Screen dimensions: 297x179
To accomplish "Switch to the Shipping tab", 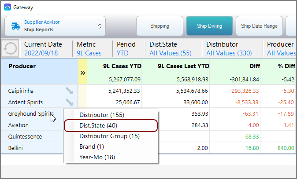I will 160,26.
